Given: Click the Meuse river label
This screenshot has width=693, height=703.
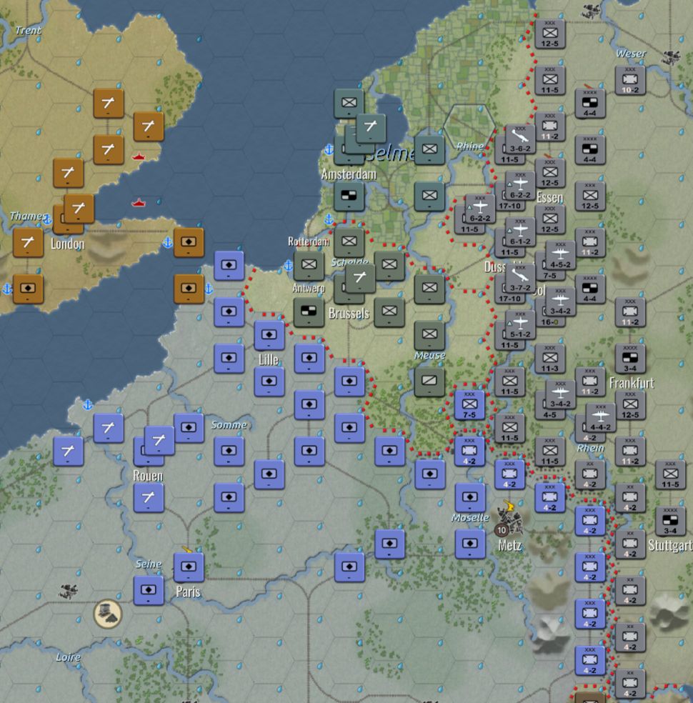Looking at the screenshot, I should click(429, 356).
